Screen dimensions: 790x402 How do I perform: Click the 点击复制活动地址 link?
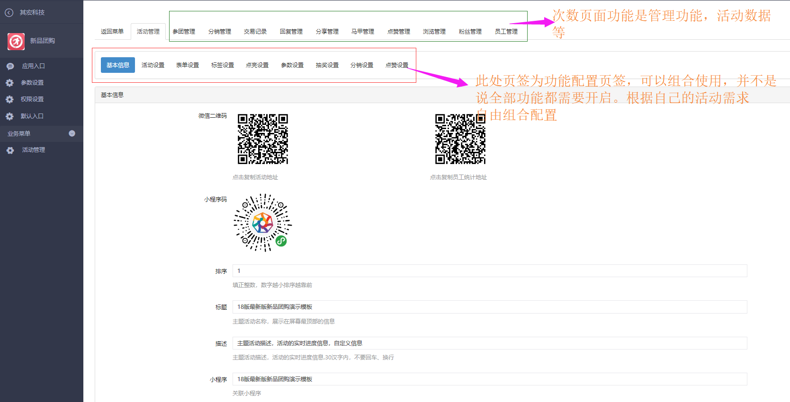click(255, 177)
